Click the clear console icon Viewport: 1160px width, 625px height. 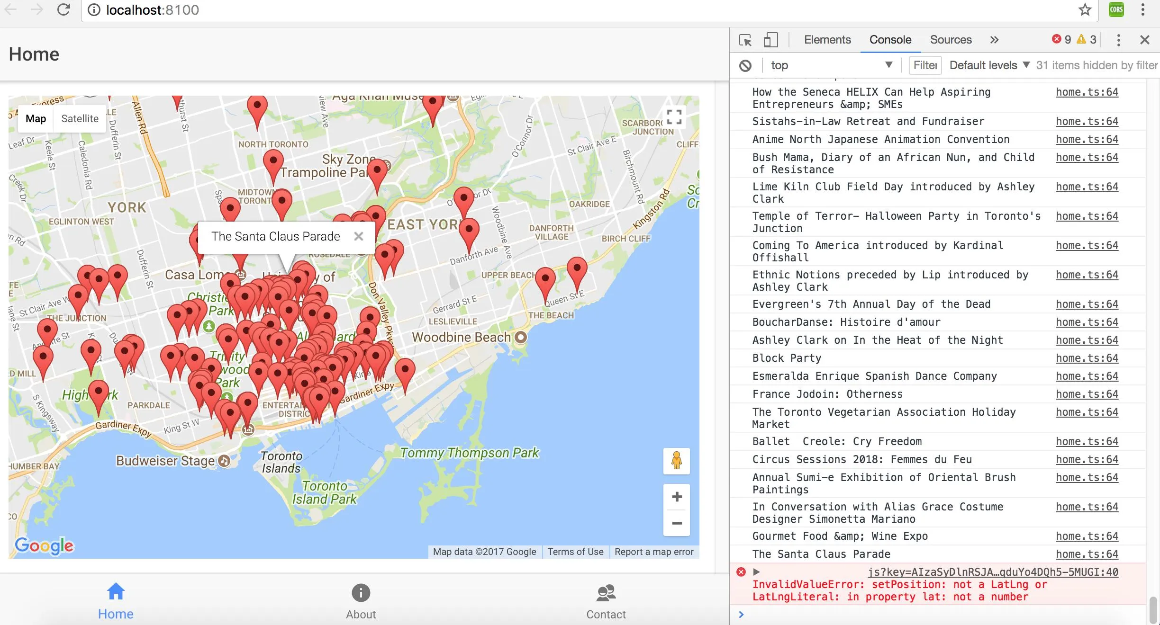745,65
